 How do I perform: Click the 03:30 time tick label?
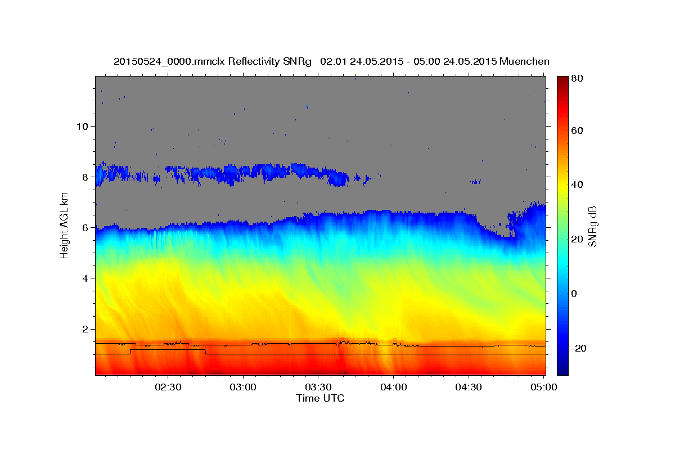click(318, 388)
